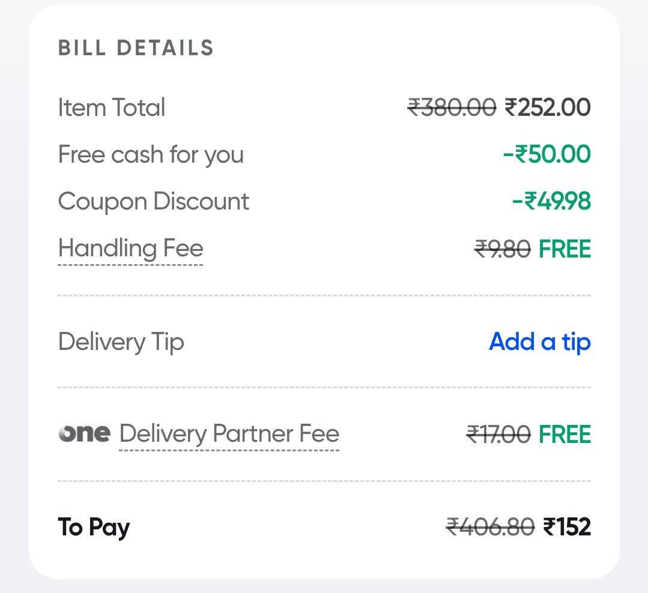
Task: Click the Delivery Tip label
Action: [x=121, y=342]
